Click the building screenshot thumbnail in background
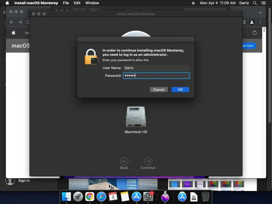Image resolution: width=272 pixels, height=204 pixels. (113, 184)
